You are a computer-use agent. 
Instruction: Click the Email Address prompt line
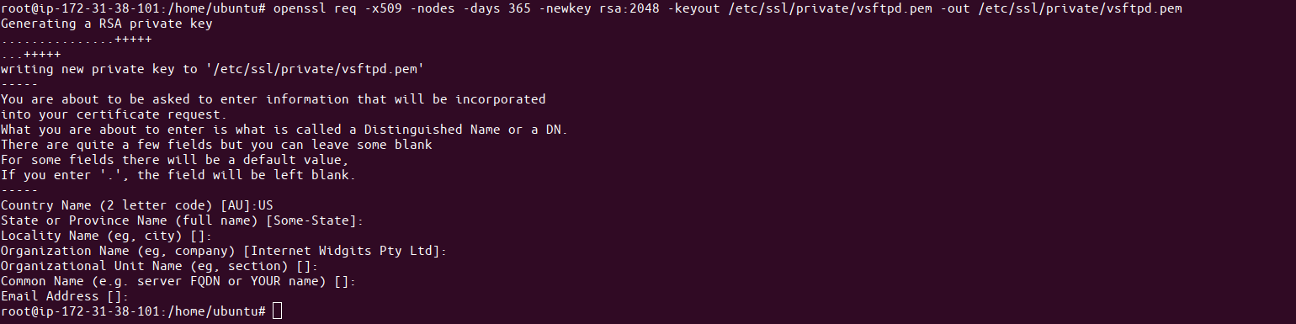[x=65, y=296]
